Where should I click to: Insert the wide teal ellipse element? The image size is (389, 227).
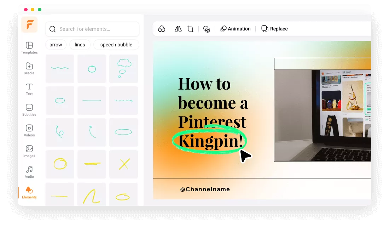click(x=123, y=132)
